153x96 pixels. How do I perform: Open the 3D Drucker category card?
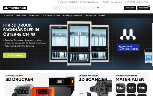tap(40, 84)
